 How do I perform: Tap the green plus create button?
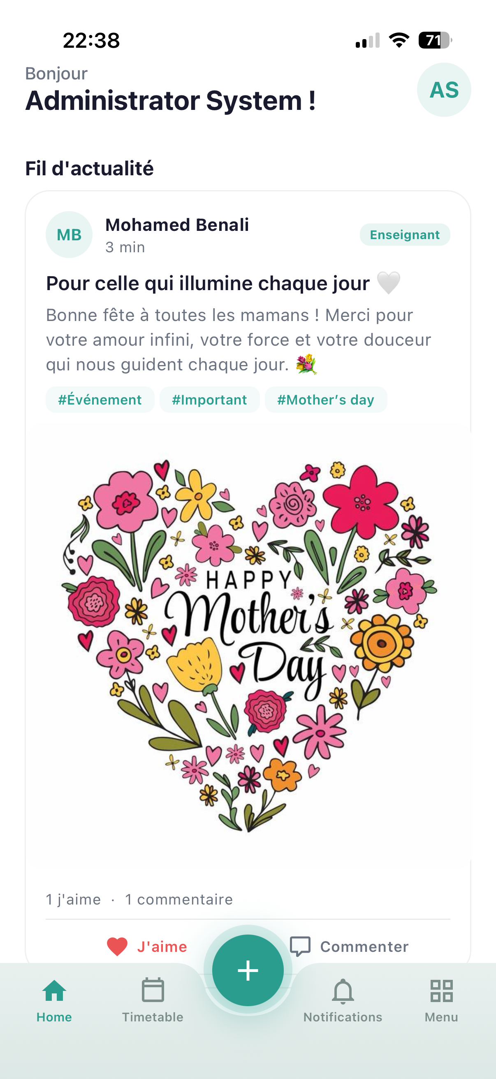[248, 970]
